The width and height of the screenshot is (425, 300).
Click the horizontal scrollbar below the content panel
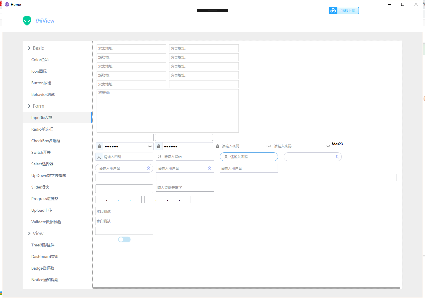click(247, 288)
